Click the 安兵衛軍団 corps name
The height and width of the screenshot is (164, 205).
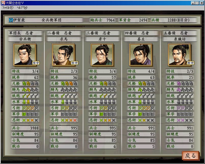(x=51, y=20)
